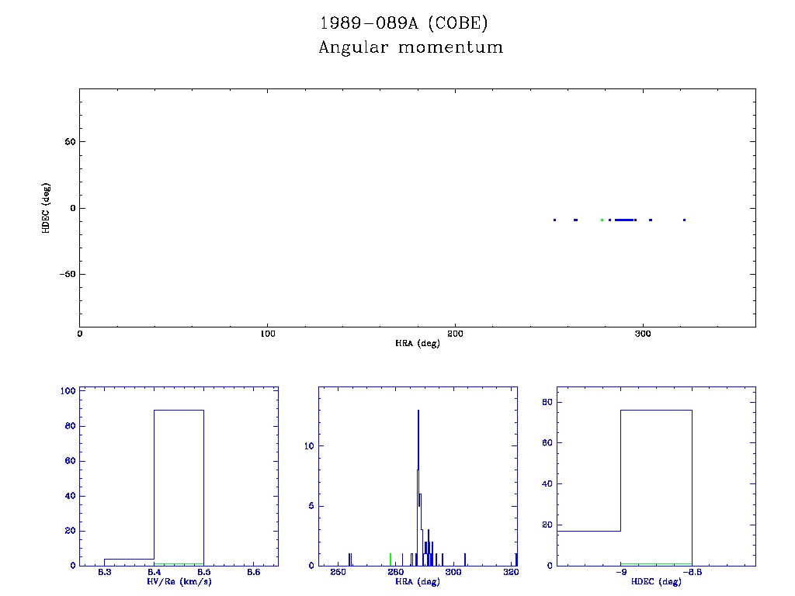Click the '260' tick label of the HRA histogram
The image size is (795, 596).
click(x=338, y=572)
